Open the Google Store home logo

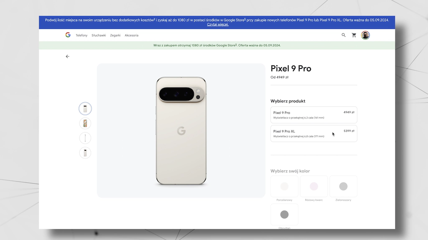click(x=68, y=35)
